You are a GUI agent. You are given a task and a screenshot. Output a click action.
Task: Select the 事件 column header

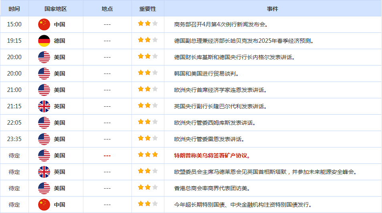pyautogui.click(x=272, y=8)
